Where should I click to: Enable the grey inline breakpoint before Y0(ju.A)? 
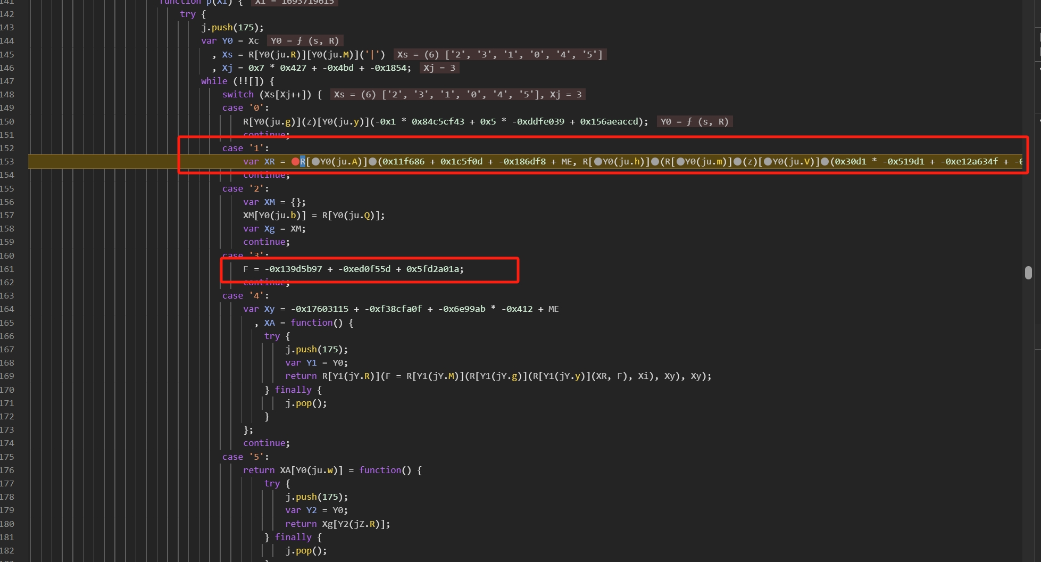315,162
